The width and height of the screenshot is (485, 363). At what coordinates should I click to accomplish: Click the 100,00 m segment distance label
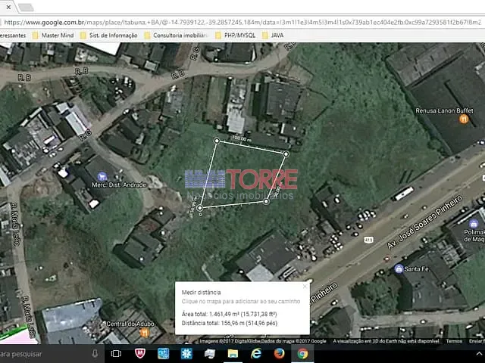click(242, 139)
